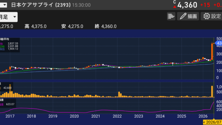This screenshot has height=125, width=222.
Task: Click the deviation legend showing 623.07
Action: coord(8,103)
